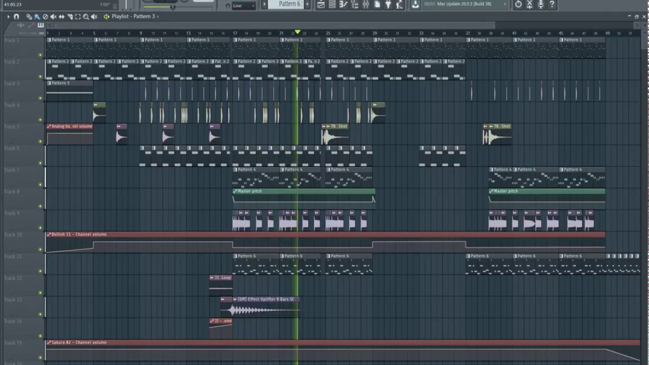Adjust the main volume slider knob
The height and width of the screenshot is (365, 649).
173,7
